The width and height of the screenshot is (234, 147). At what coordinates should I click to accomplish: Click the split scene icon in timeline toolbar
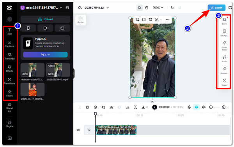coord(135,107)
